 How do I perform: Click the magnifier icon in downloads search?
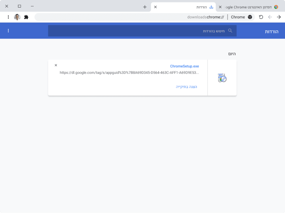click(x=230, y=31)
